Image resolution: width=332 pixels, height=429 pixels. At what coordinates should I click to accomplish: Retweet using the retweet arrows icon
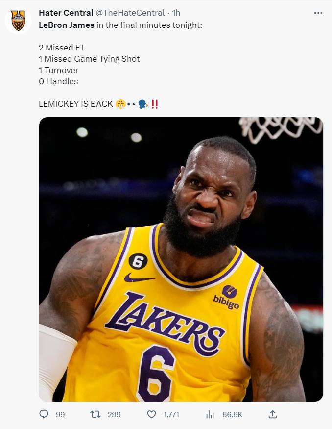tap(95, 414)
